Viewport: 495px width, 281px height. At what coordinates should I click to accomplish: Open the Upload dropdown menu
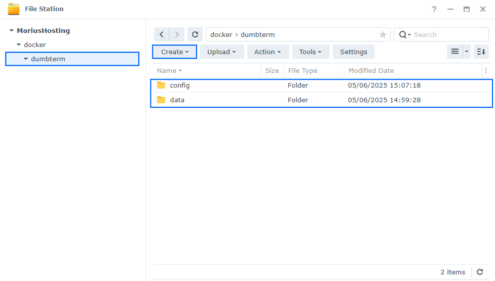pos(221,52)
